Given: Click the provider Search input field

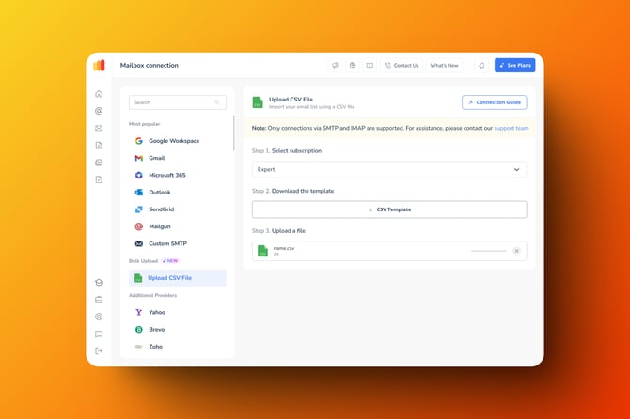Looking at the screenshot, I should coord(177,102).
